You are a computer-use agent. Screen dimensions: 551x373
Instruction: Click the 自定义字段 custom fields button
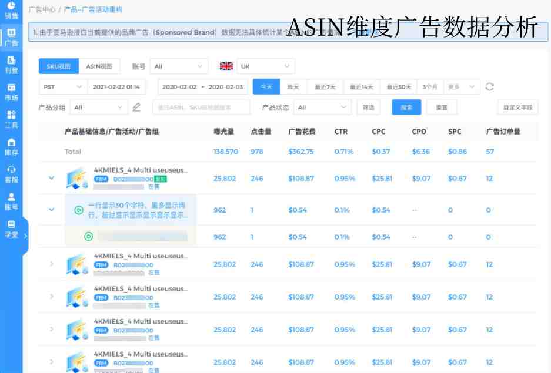coord(517,107)
